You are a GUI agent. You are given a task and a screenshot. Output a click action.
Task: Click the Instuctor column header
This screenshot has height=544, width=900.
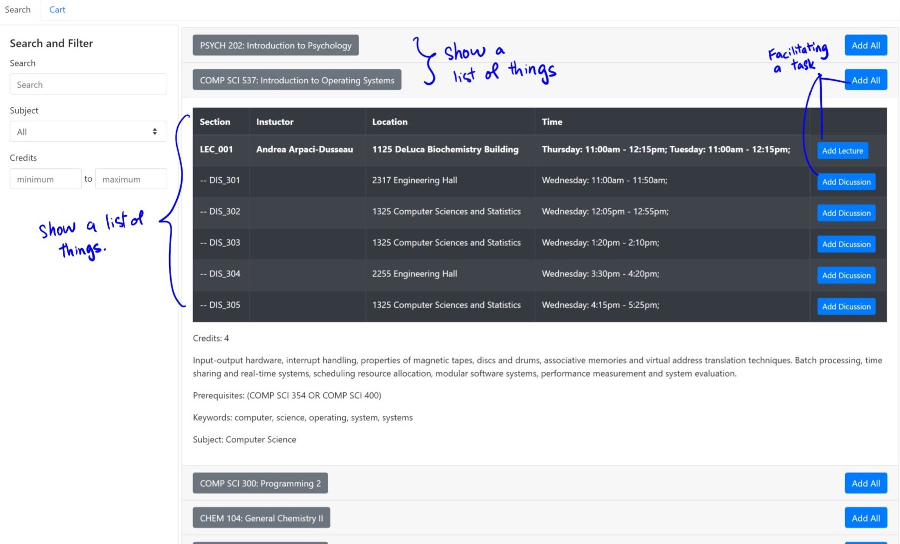[307, 121]
